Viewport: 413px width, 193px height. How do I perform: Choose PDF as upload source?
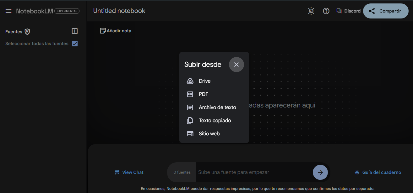[214, 94]
